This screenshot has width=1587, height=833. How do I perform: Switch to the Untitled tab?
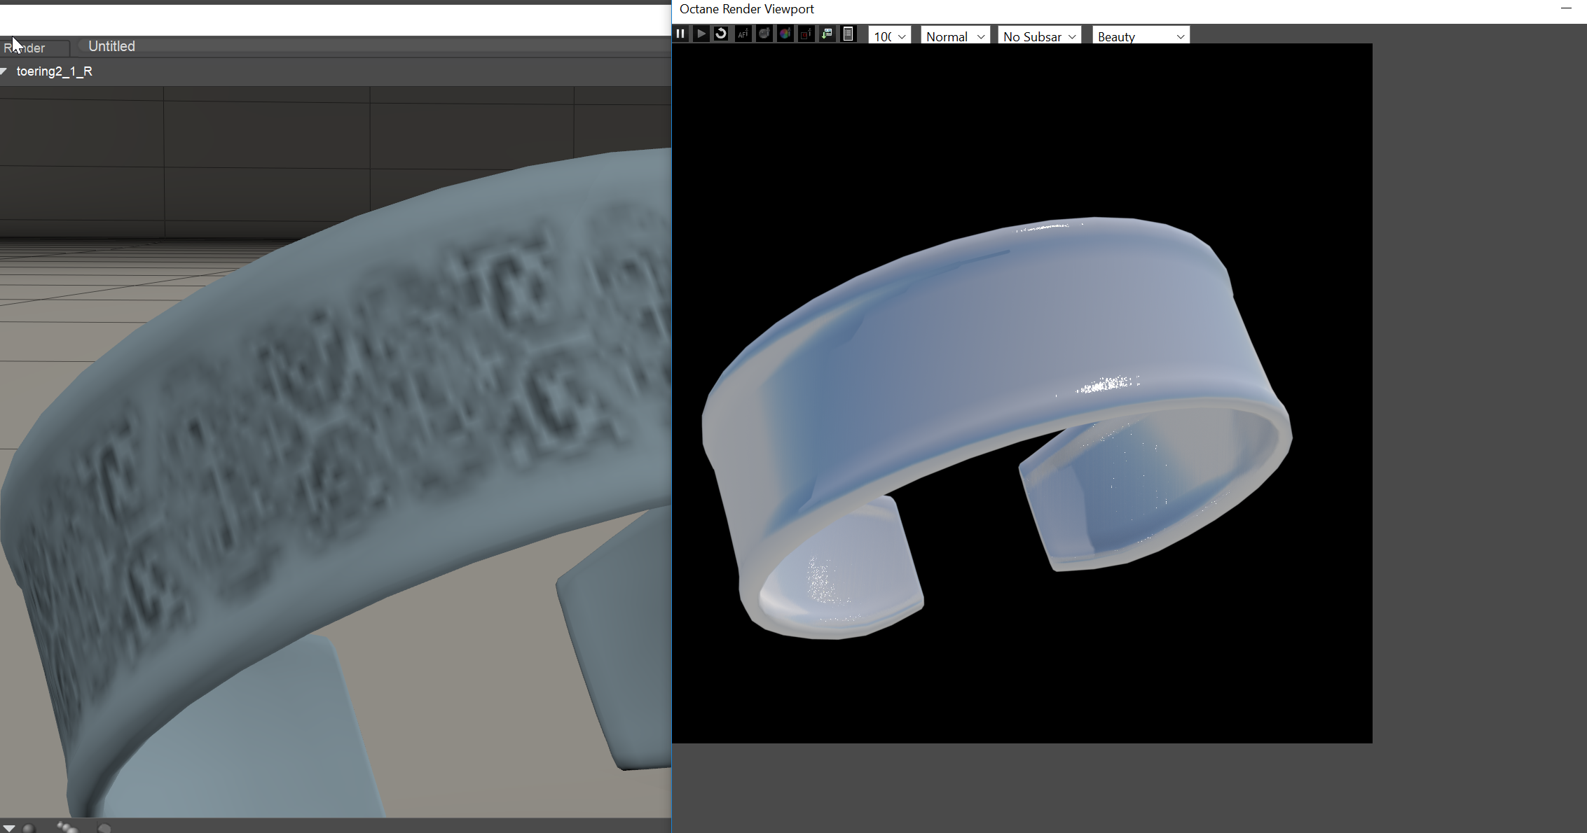pyautogui.click(x=111, y=46)
